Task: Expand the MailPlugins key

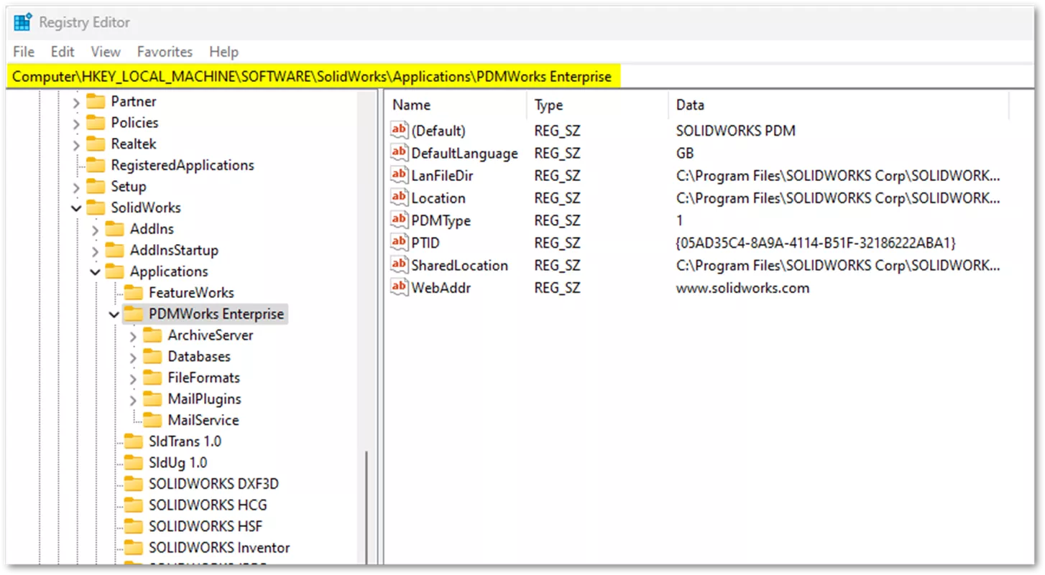Action: (133, 400)
